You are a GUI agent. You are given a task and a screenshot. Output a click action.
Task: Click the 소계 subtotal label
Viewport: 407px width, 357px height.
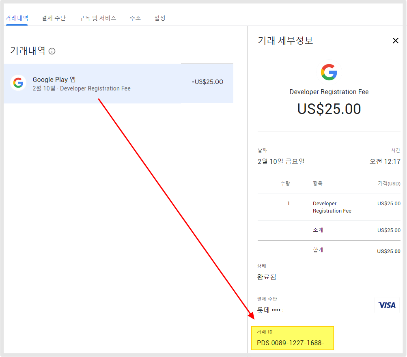coord(318,230)
